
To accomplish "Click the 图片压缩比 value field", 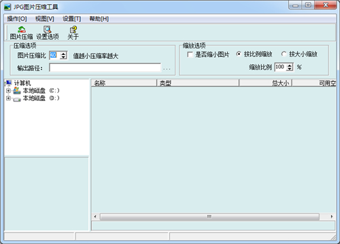I will tap(54, 56).
